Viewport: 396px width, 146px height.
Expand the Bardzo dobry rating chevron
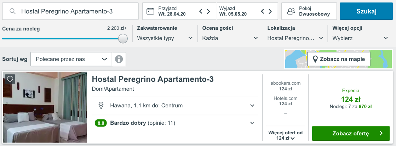(x=252, y=123)
